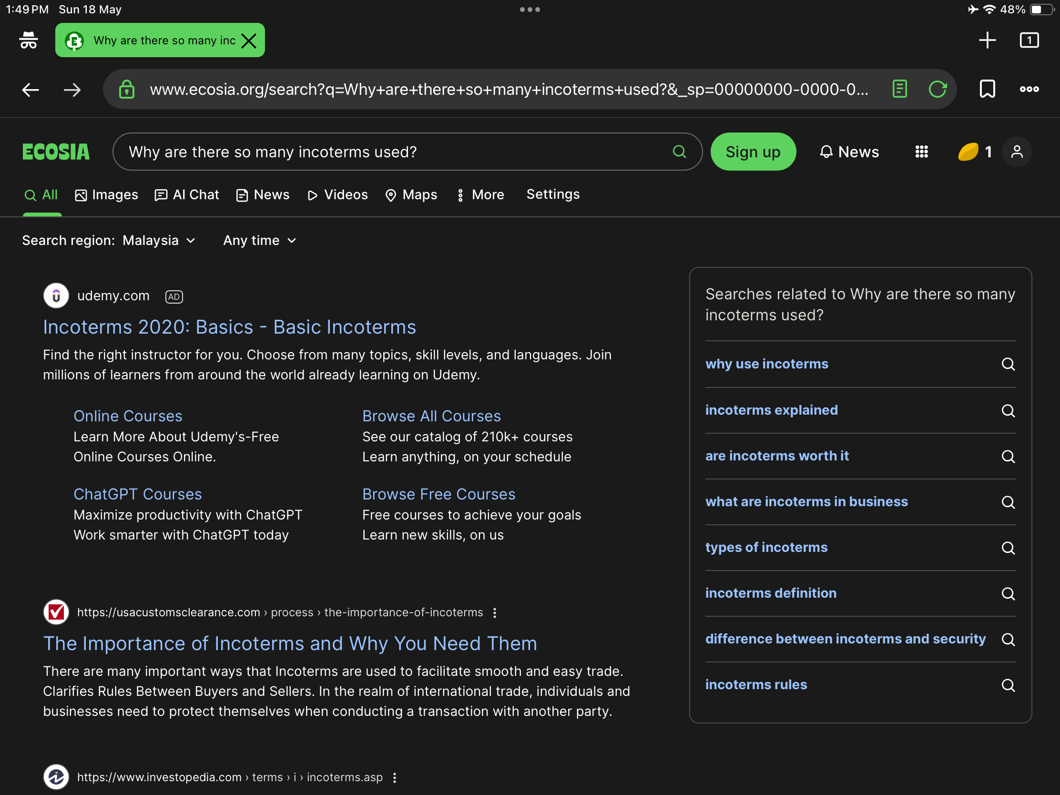Switch to the Maps tab
This screenshot has width=1060, height=795.
click(x=411, y=195)
